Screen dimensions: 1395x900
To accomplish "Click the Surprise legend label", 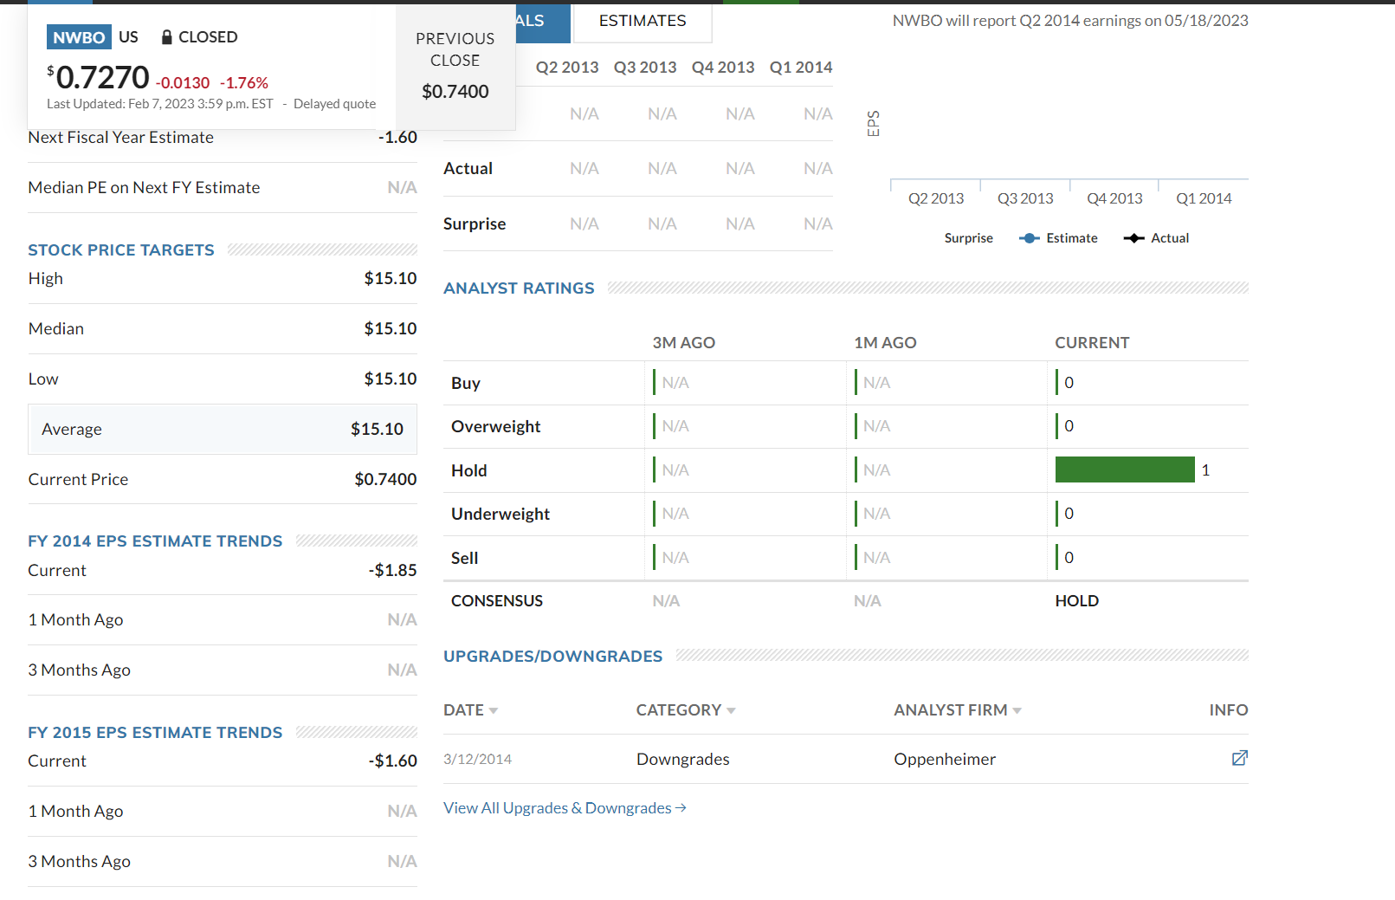I will [x=968, y=238].
